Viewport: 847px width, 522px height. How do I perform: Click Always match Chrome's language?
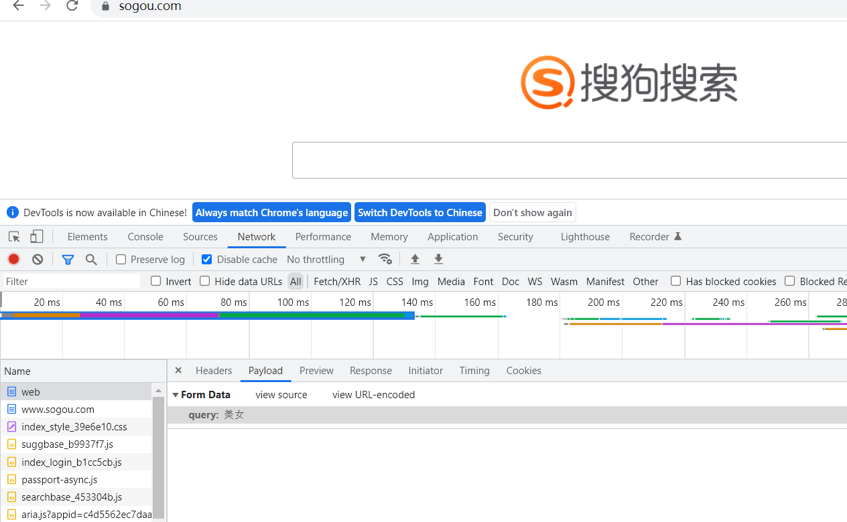click(271, 212)
